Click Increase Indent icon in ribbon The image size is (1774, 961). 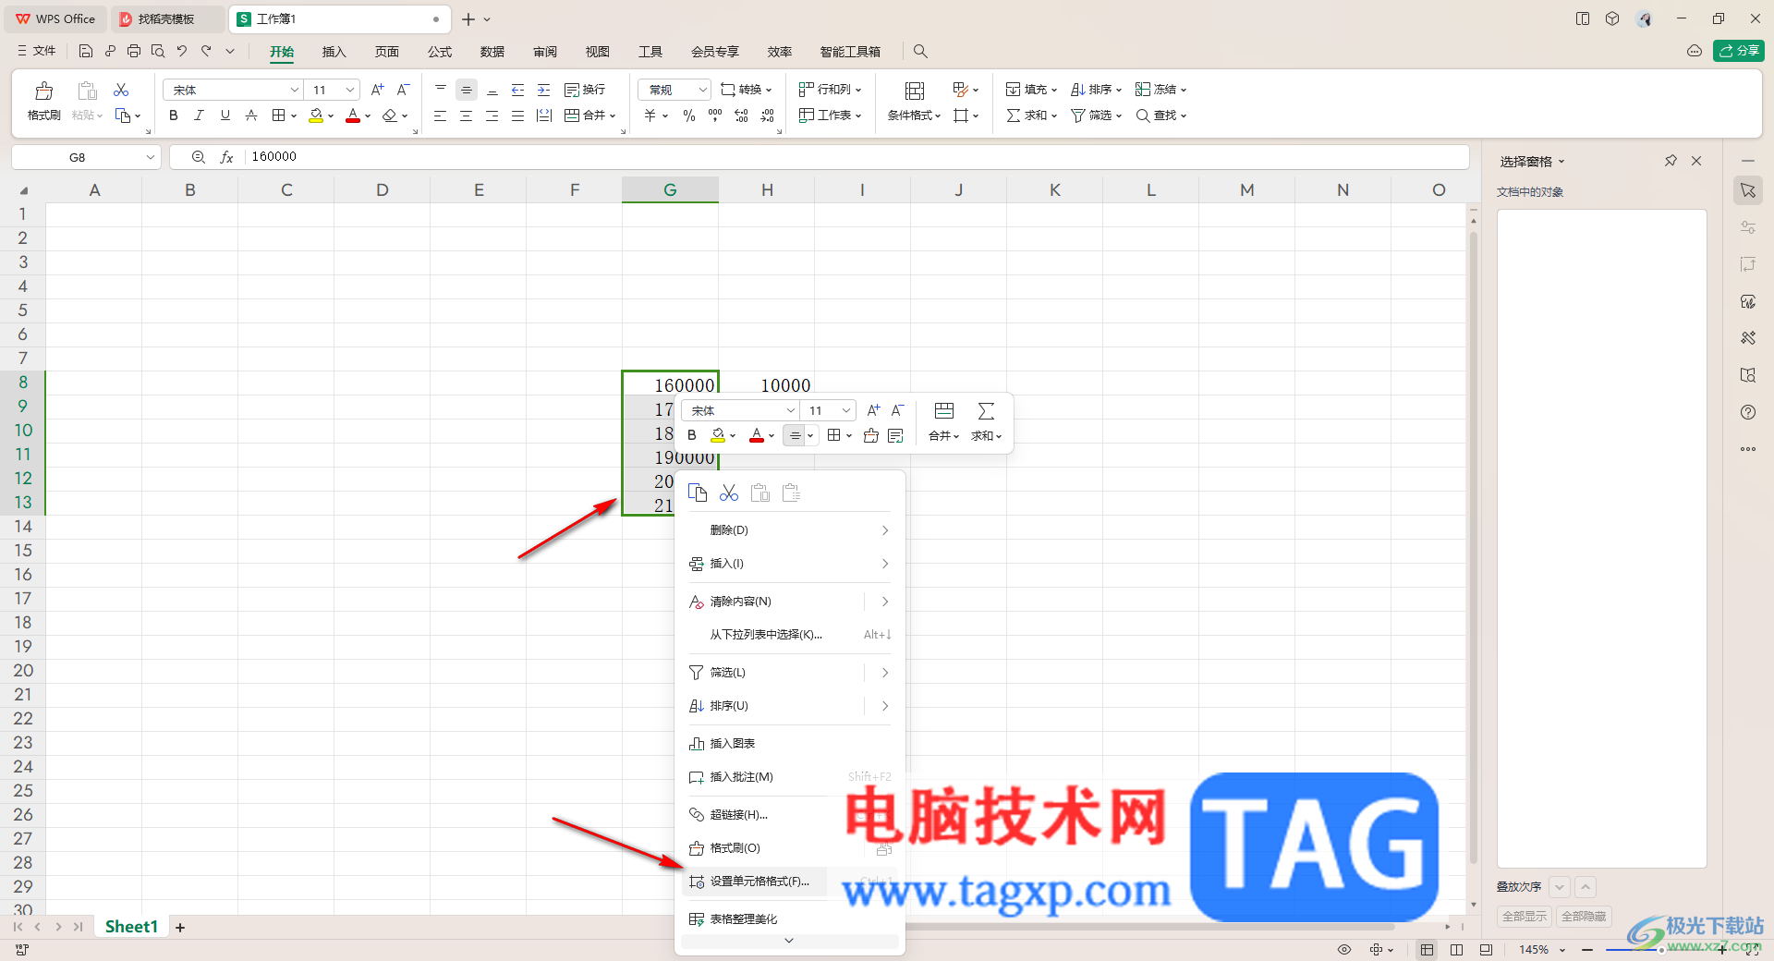pyautogui.click(x=544, y=90)
